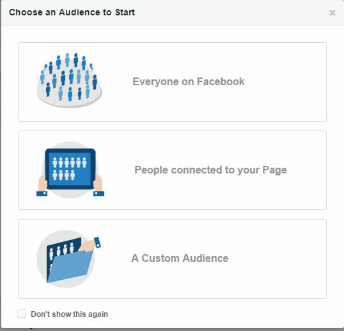Click the "Don't show this again" label text
The width and height of the screenshot is (344, 331).
click(69, 314)
